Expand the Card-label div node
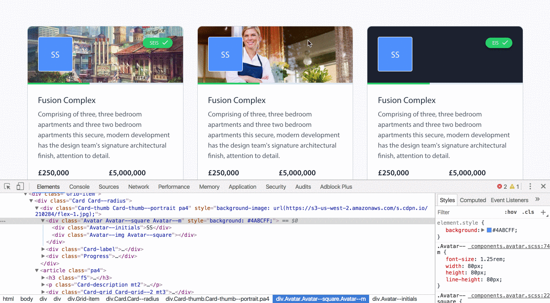This screenshot has width=550, height=303. point(43,249)
